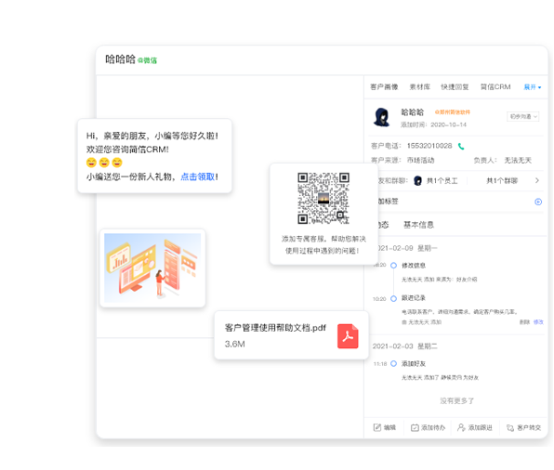The width and height of the screenshot is (554, 470).
Task: Expand the 展开 tab menu
Action: click(x=532, y=87)
